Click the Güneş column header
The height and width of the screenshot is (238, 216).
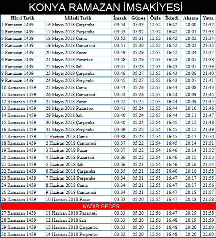point(138,18)
